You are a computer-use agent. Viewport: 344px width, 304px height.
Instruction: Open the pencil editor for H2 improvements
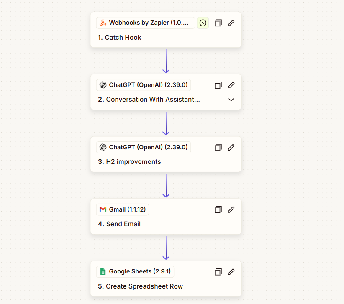pyautogui.click(x=231, y=147)
